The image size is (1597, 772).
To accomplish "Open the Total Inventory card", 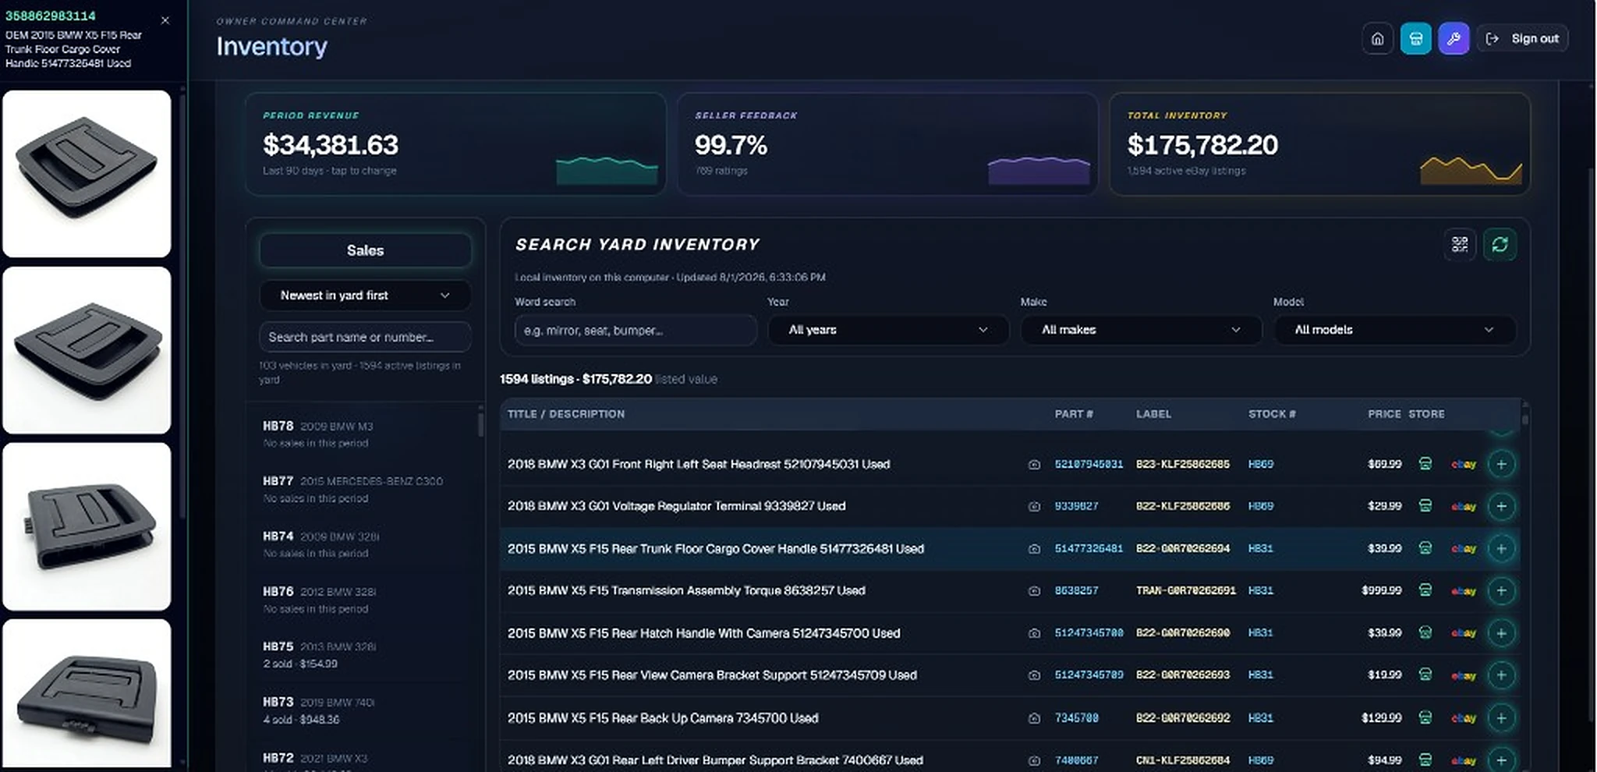I will coord(1319,144).
